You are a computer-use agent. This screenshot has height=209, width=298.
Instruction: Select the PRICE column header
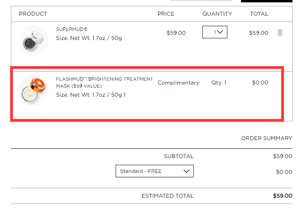point(166,14)
